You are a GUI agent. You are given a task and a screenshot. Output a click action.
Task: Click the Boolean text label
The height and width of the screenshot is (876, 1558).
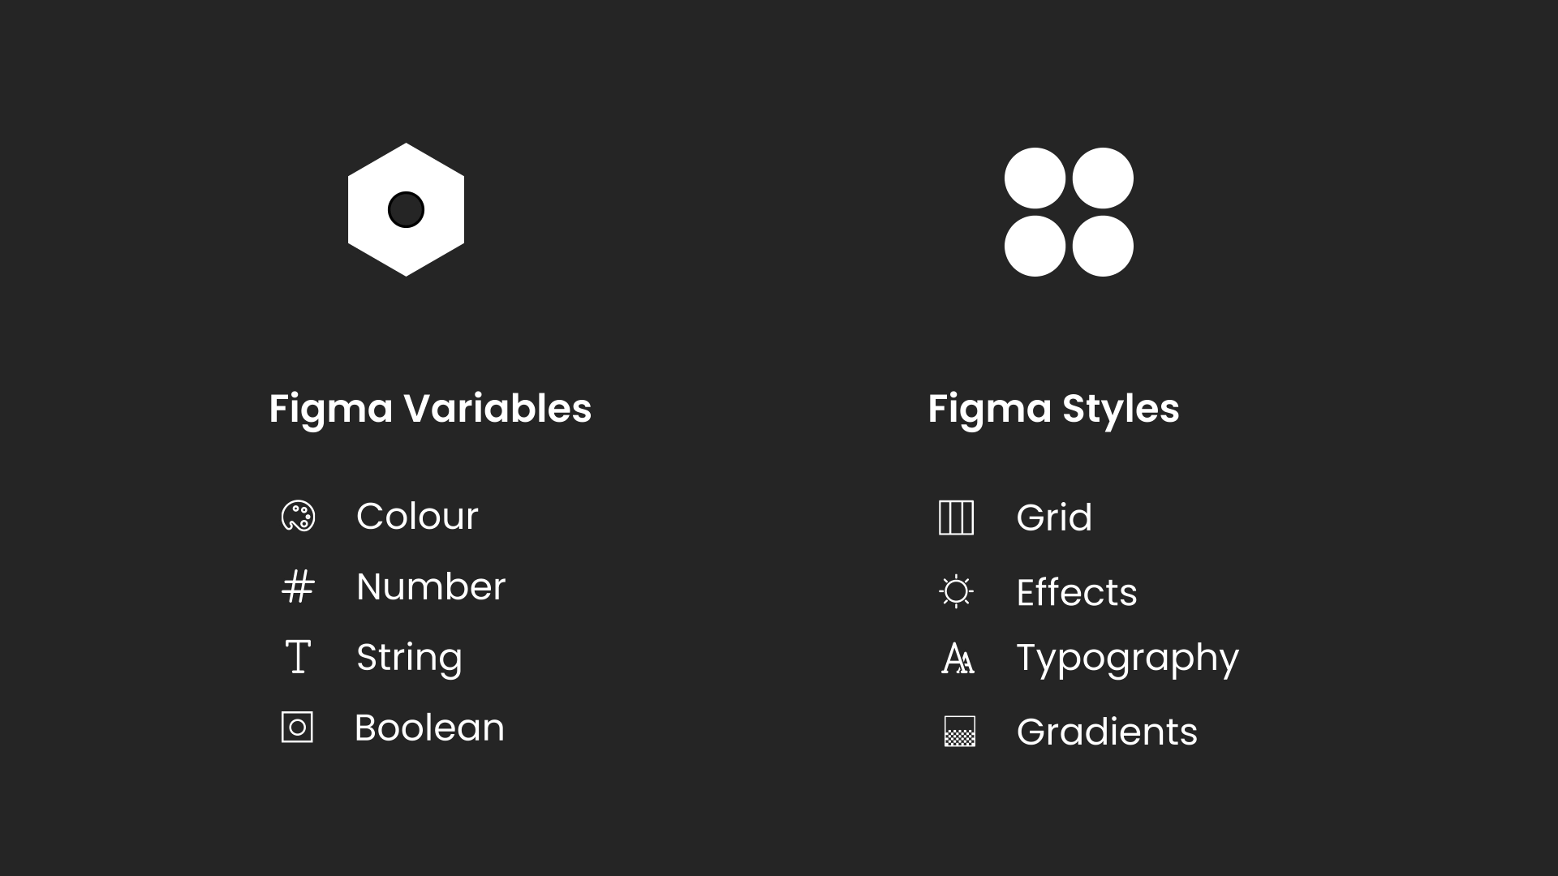coord(429,728)
